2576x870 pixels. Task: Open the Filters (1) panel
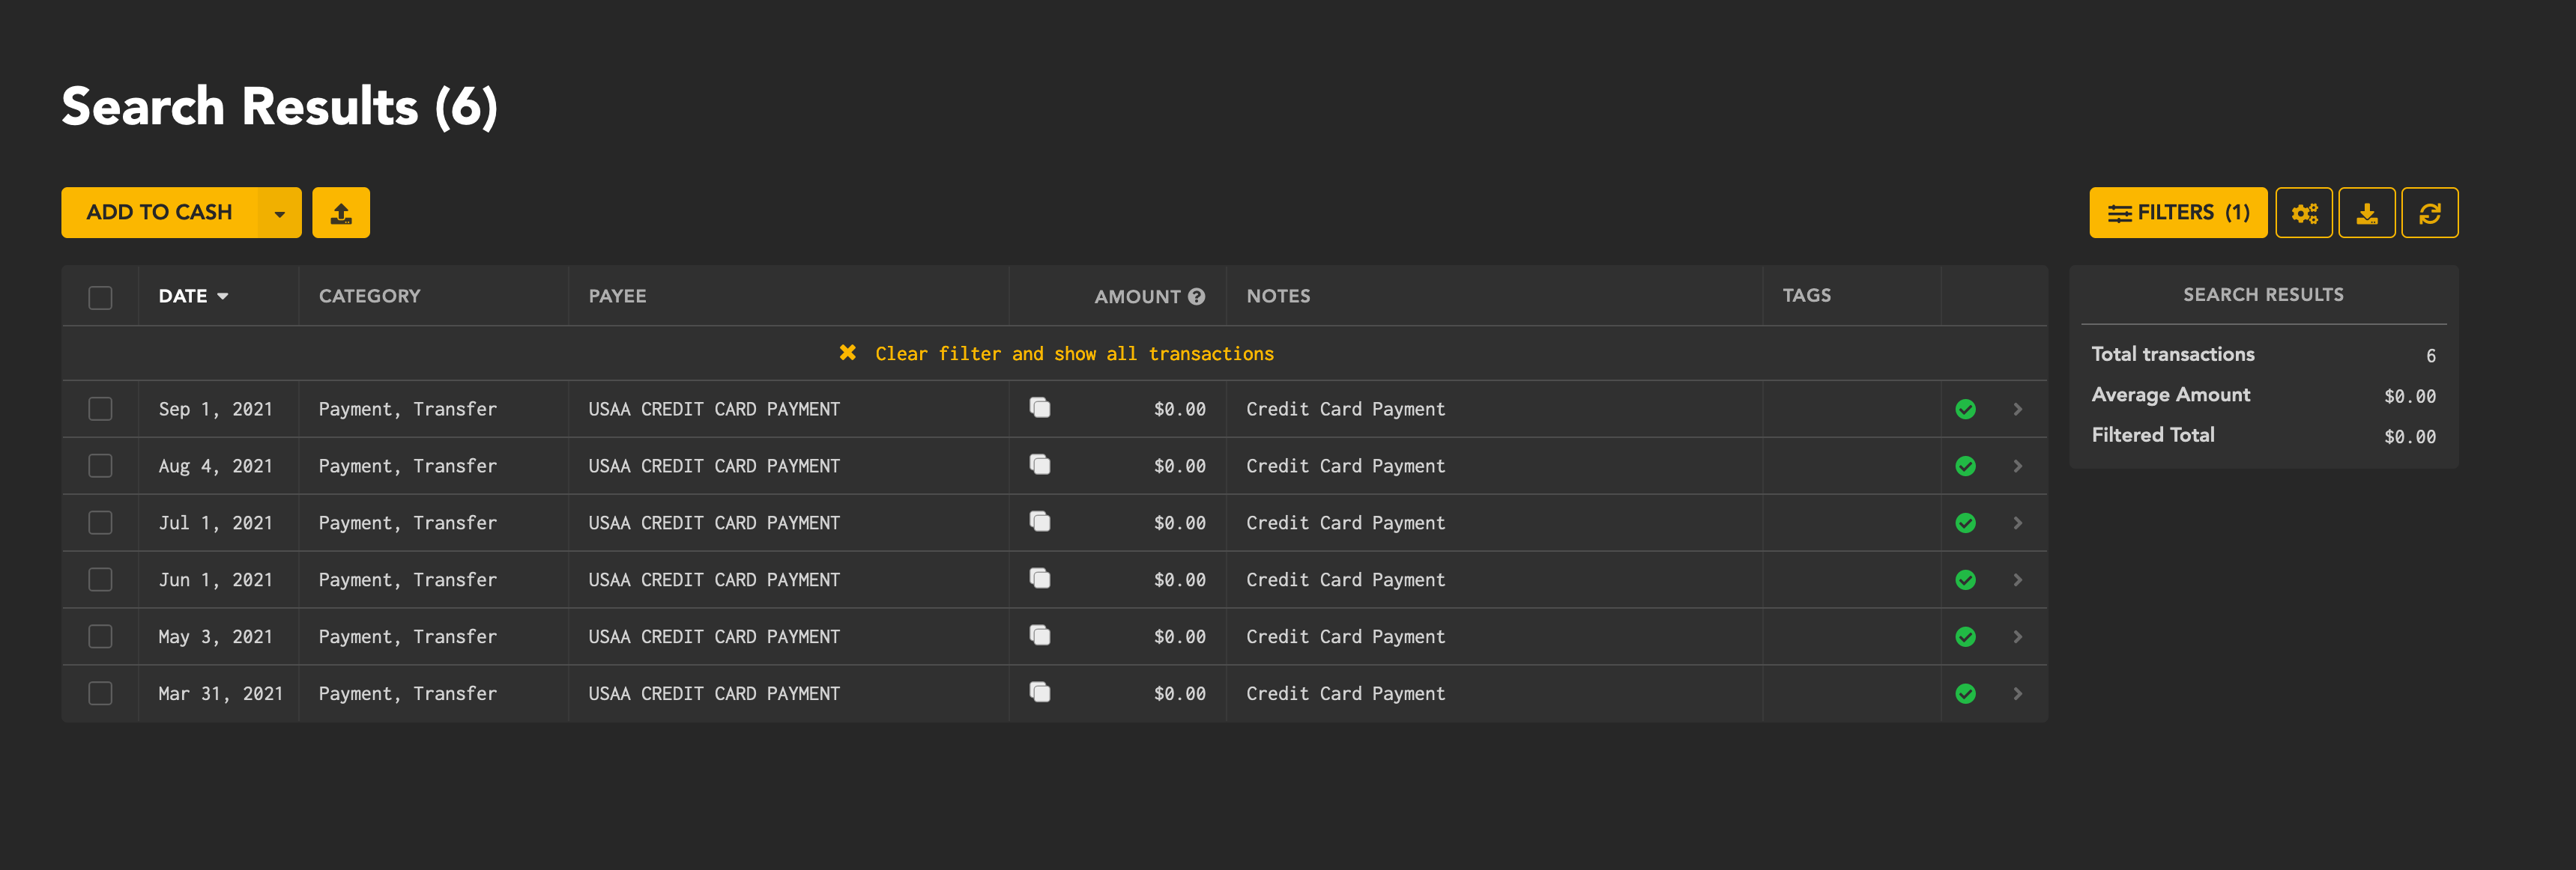pyautogui.click(x=2177, y=213)
